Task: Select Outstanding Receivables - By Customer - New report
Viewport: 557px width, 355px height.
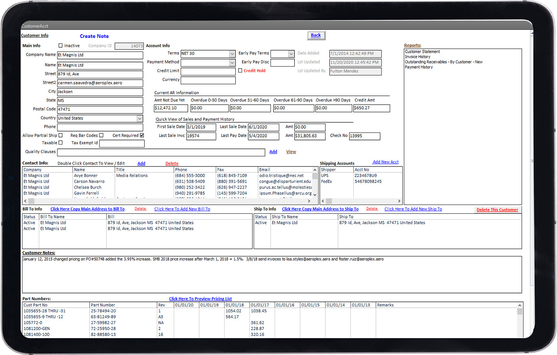Action: pyautogui.click(x=444, y=62)
